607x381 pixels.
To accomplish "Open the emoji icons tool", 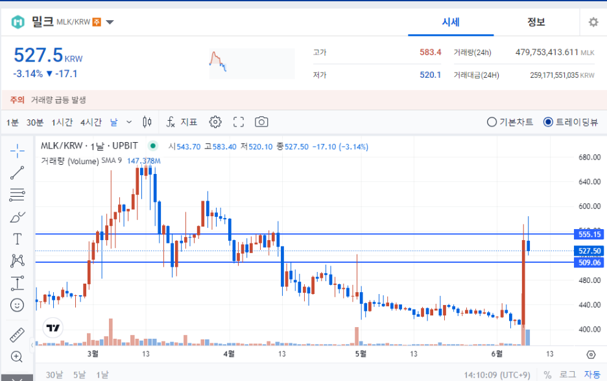I will click(x=17, y=306).
